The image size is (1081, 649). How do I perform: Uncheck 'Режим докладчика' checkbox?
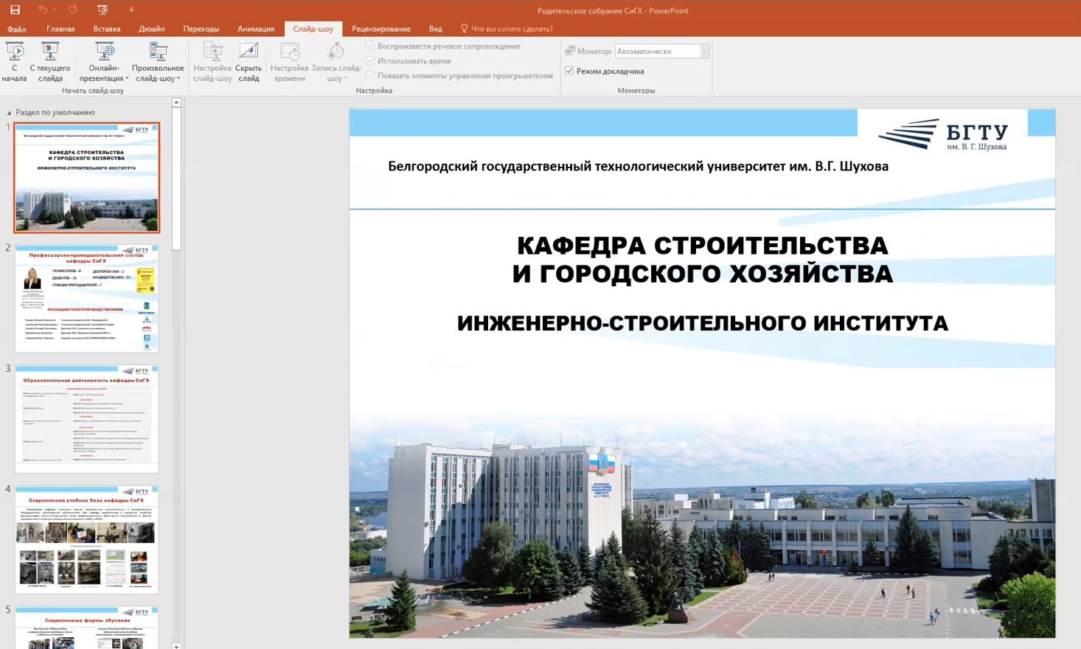point(569,71)
